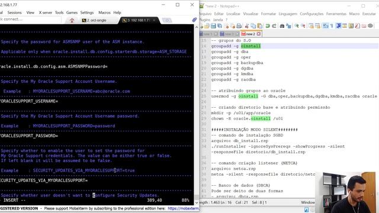Click the 'groupadd -g dba' line
This screenshot has height=213, width=379.
pyautogui.click(x=230, y=51)
